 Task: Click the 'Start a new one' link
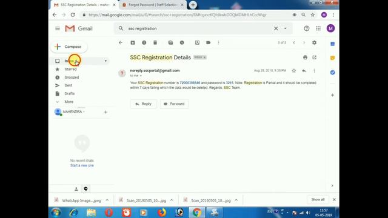coord(82,165)
